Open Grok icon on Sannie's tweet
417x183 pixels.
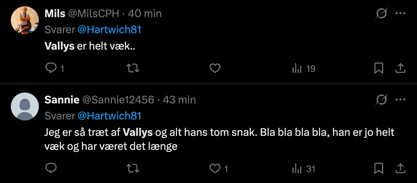click(x=381, y=100)
